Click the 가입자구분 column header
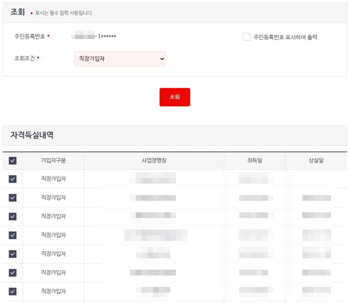This screenshot has height=303, width=349. tap(53, 160)
